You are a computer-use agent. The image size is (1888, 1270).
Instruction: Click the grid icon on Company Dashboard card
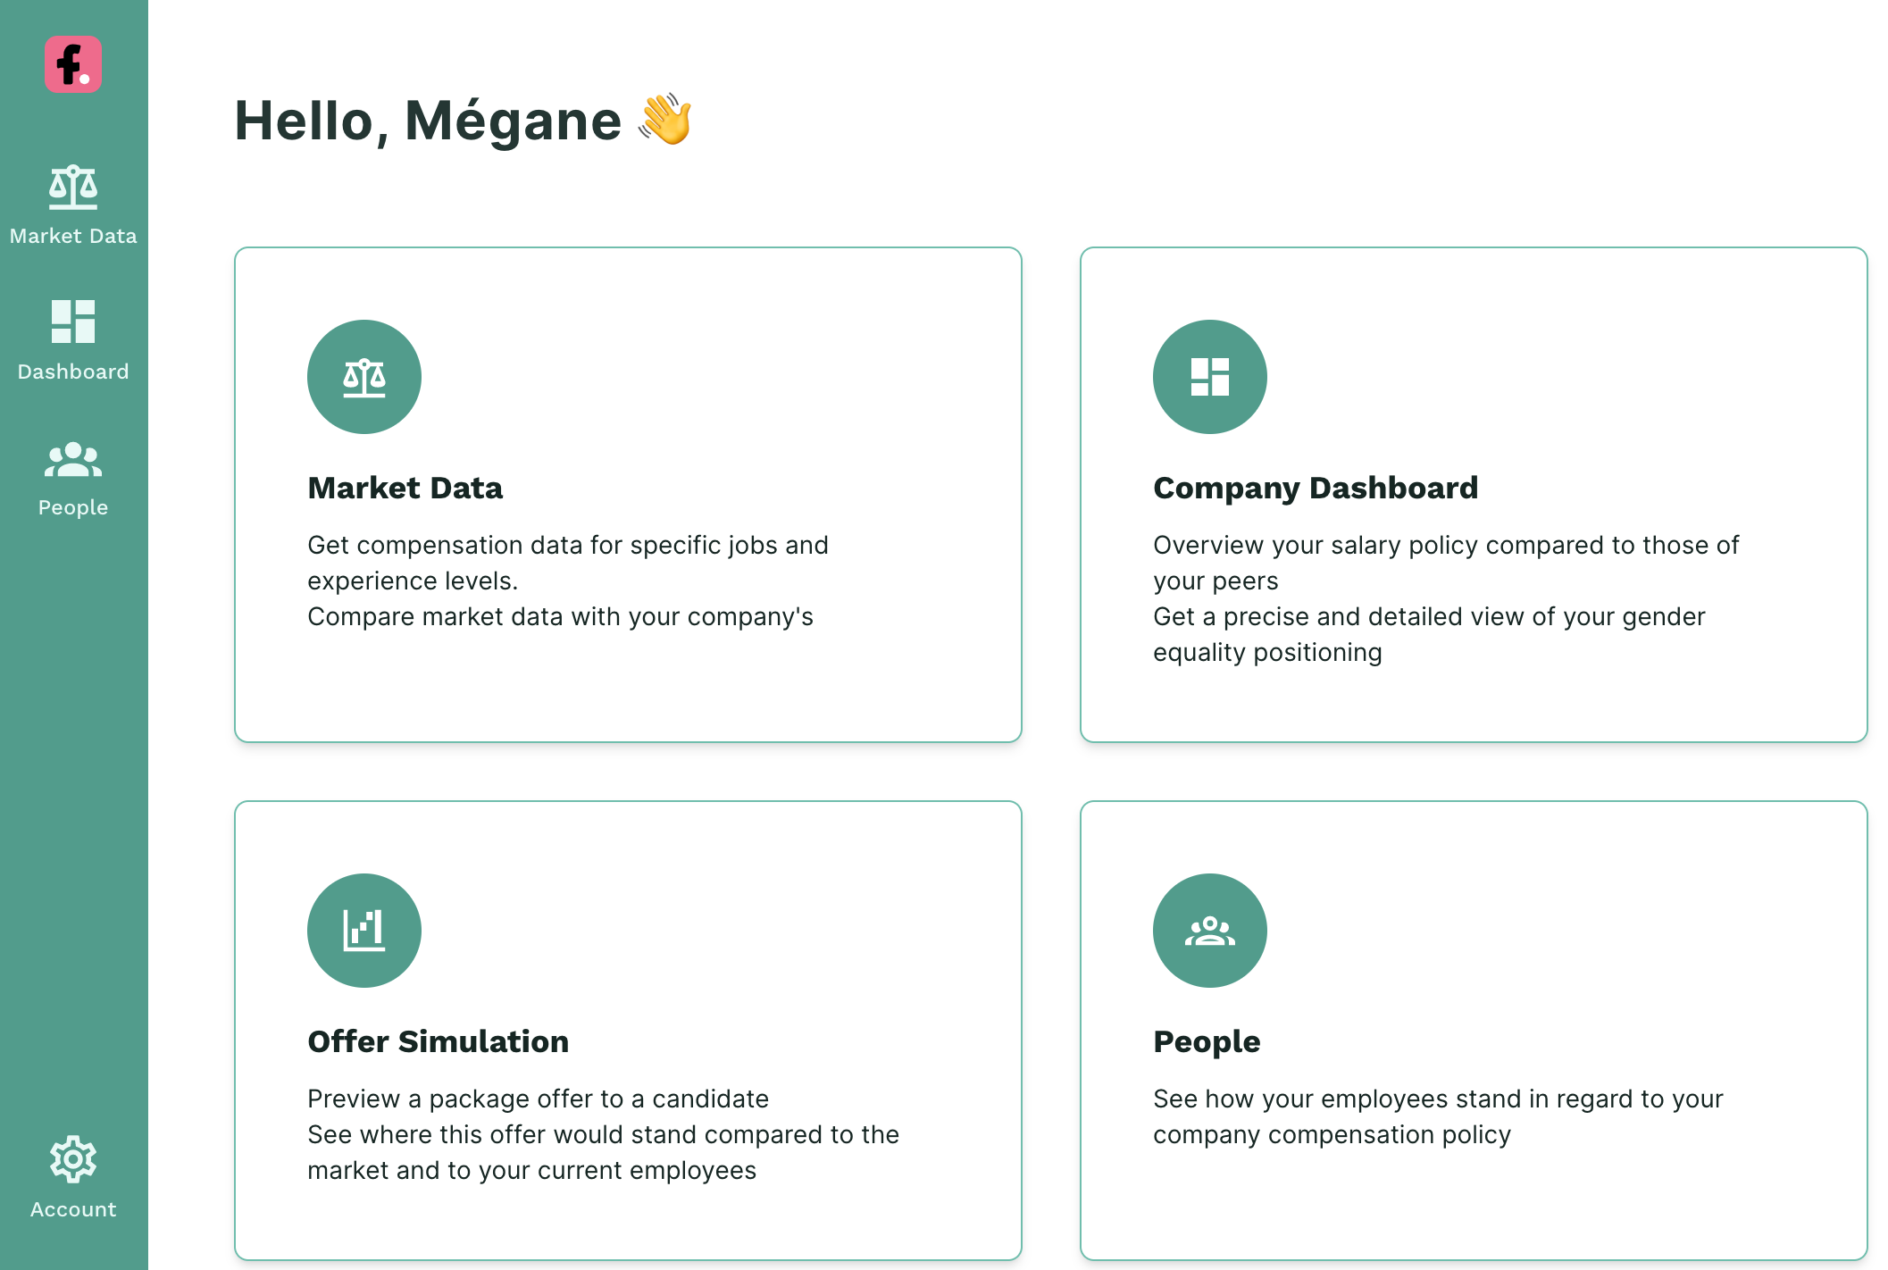tap(1210, 377)
